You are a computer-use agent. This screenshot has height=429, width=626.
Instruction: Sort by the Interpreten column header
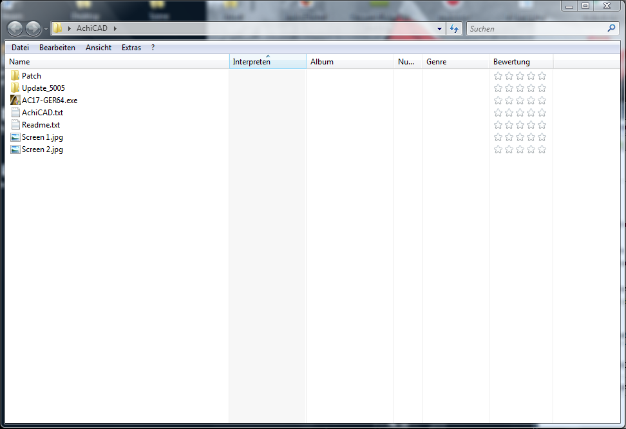(268, 61)
